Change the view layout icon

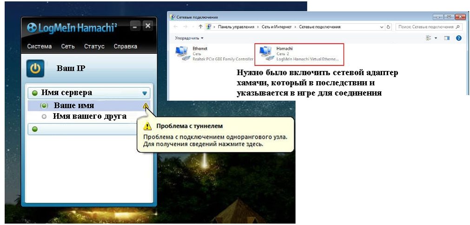(428, 38)
